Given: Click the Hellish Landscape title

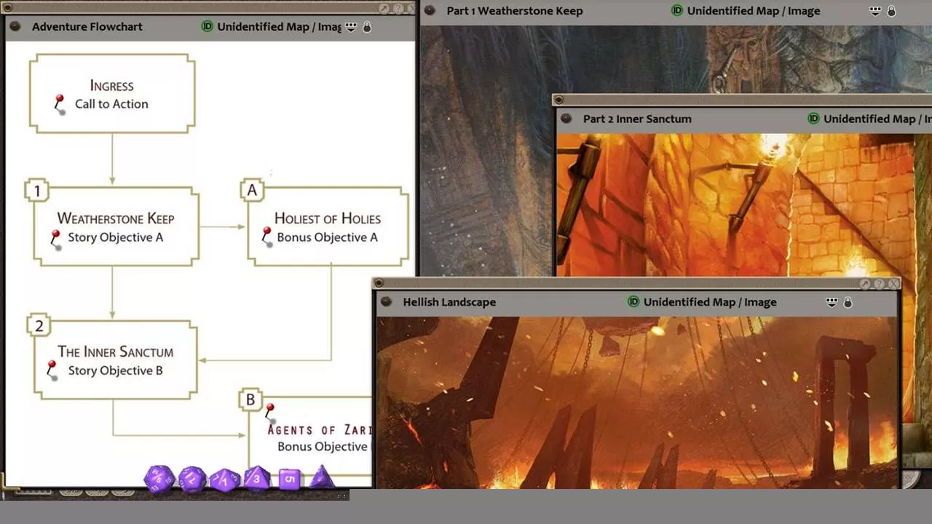Looking at the screenshot, I should [x=449, y=302].
